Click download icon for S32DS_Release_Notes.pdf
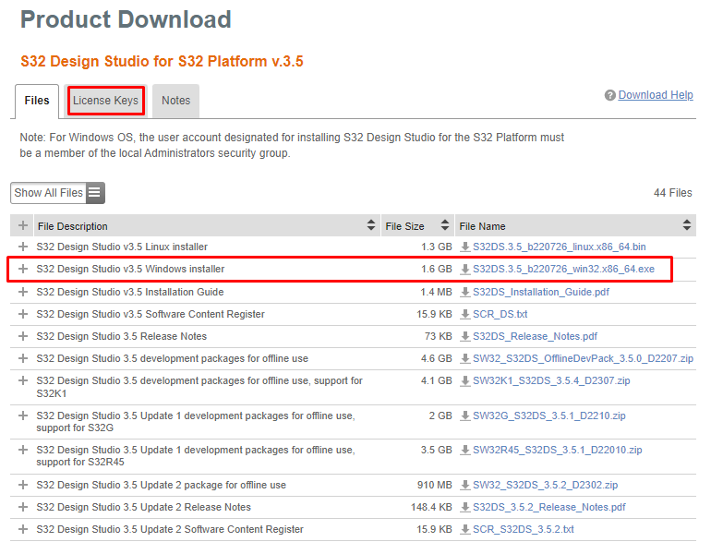Viewport: 723px width, 542px height. click(465, 336)
